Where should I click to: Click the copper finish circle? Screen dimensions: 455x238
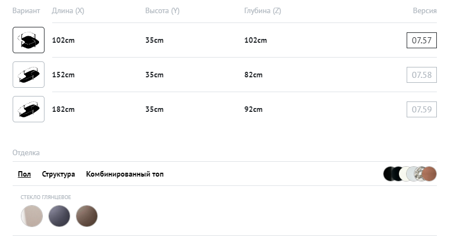[x=429, y=174]
